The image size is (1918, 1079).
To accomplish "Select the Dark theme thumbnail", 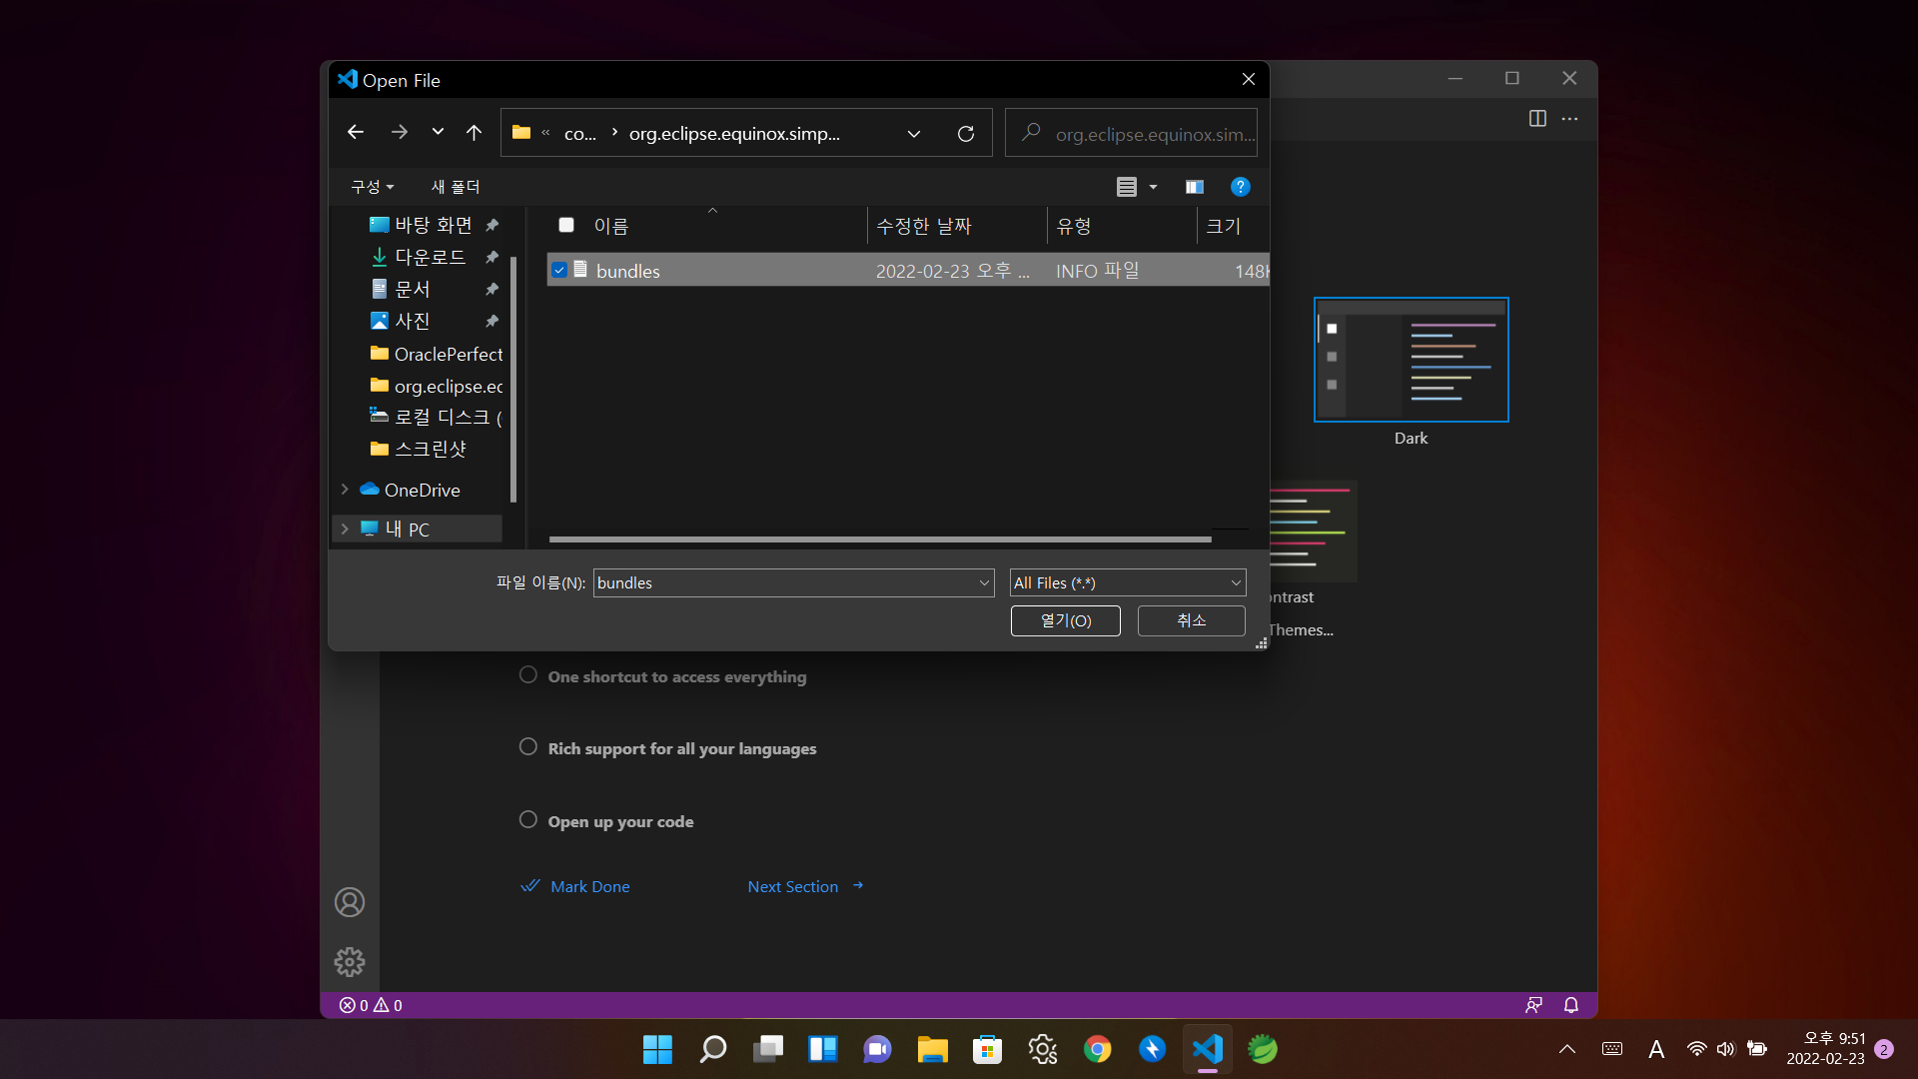I will pyautogui.click(x=1411, y=360).
